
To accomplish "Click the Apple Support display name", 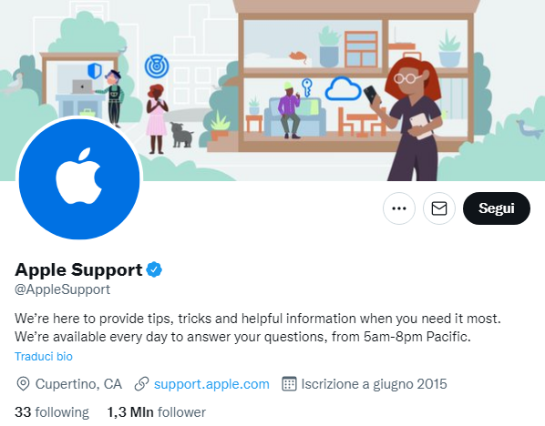I will 78,269.
